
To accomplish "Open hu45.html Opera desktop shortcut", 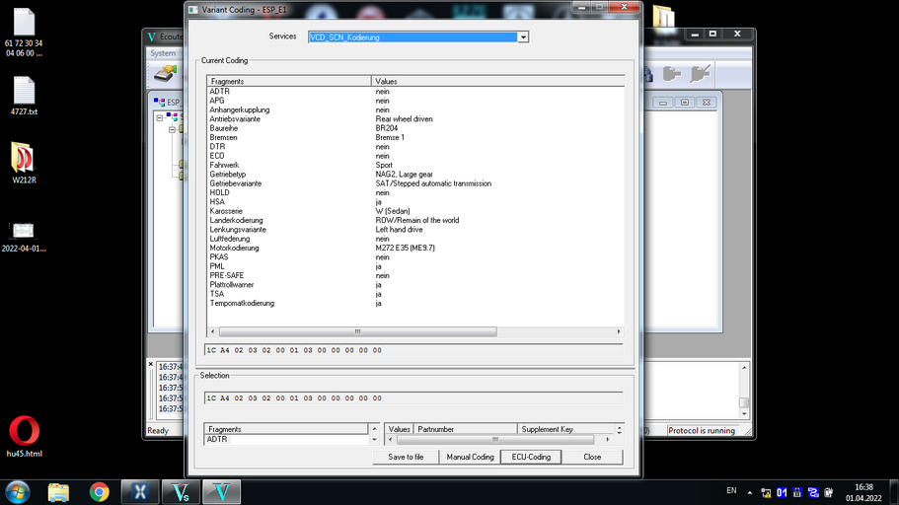I will coord(24,437).
